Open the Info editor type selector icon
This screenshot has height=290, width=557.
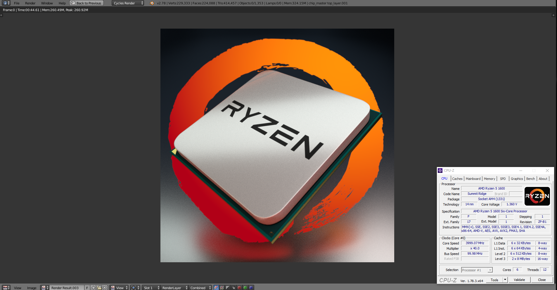6,3
